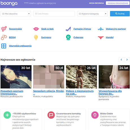The height and width of the screenshot is (130, 130).
Task: Click '17771 lokalne ogłoszenia erotyczne' tagline
Action: pyautogui.click(x=40, y=3)
